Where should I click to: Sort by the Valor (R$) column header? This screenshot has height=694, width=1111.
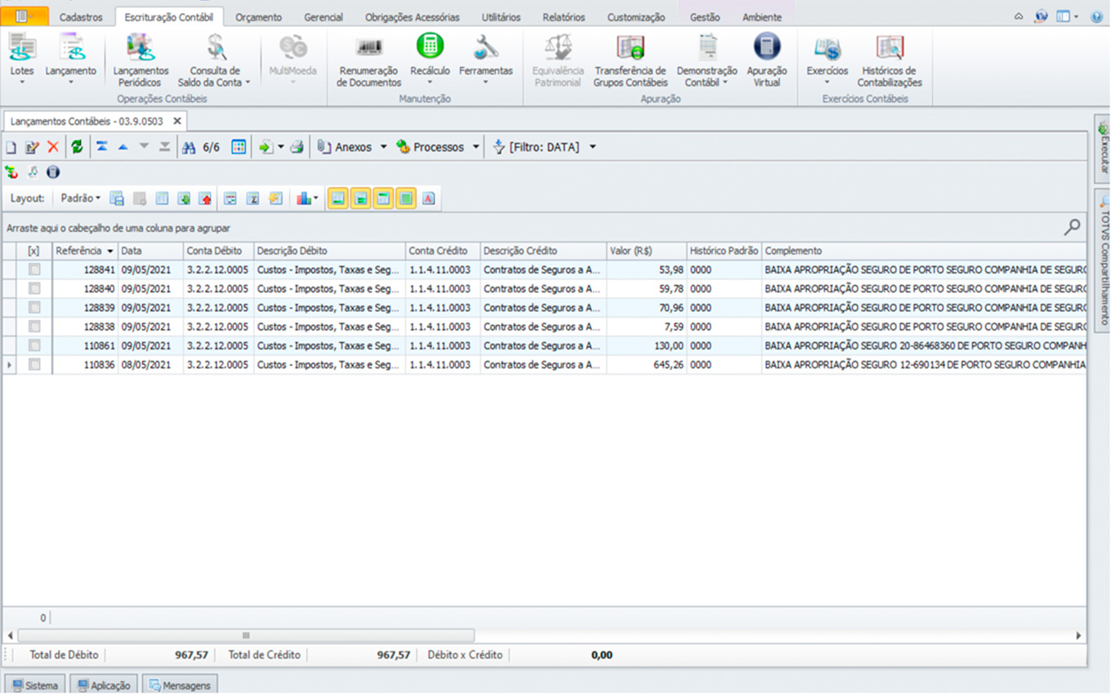(645, 251)
